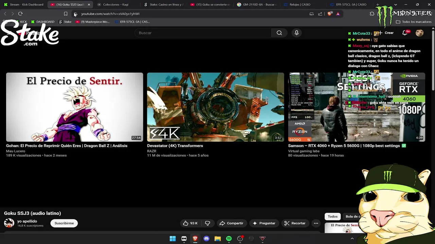Open the Mau Lucero channel name
Viewport: 435px width, 244px height.
pyautogui.click(x=16, y=151)
